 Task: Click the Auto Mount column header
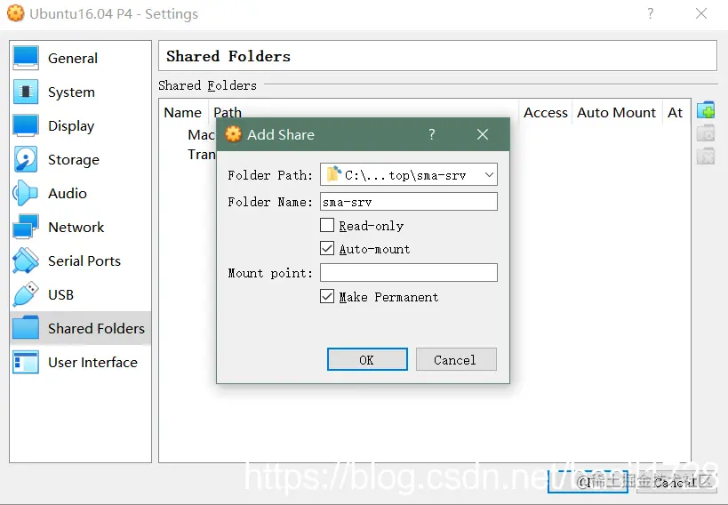[x=617, y=112]
